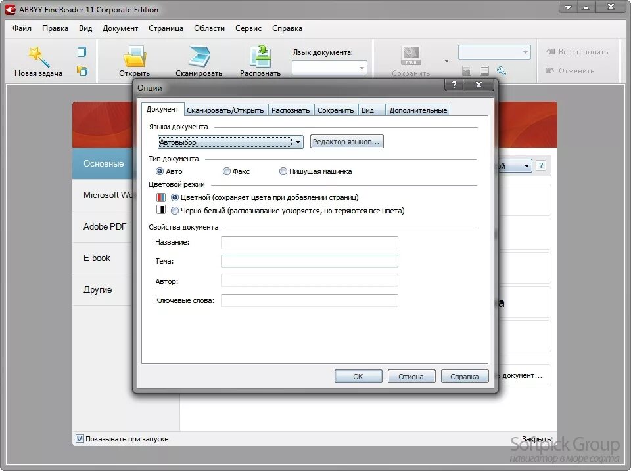Screen dimensions: 631x471
Task: Select the Документ tab in Options
Action: [x=162, y=109]
